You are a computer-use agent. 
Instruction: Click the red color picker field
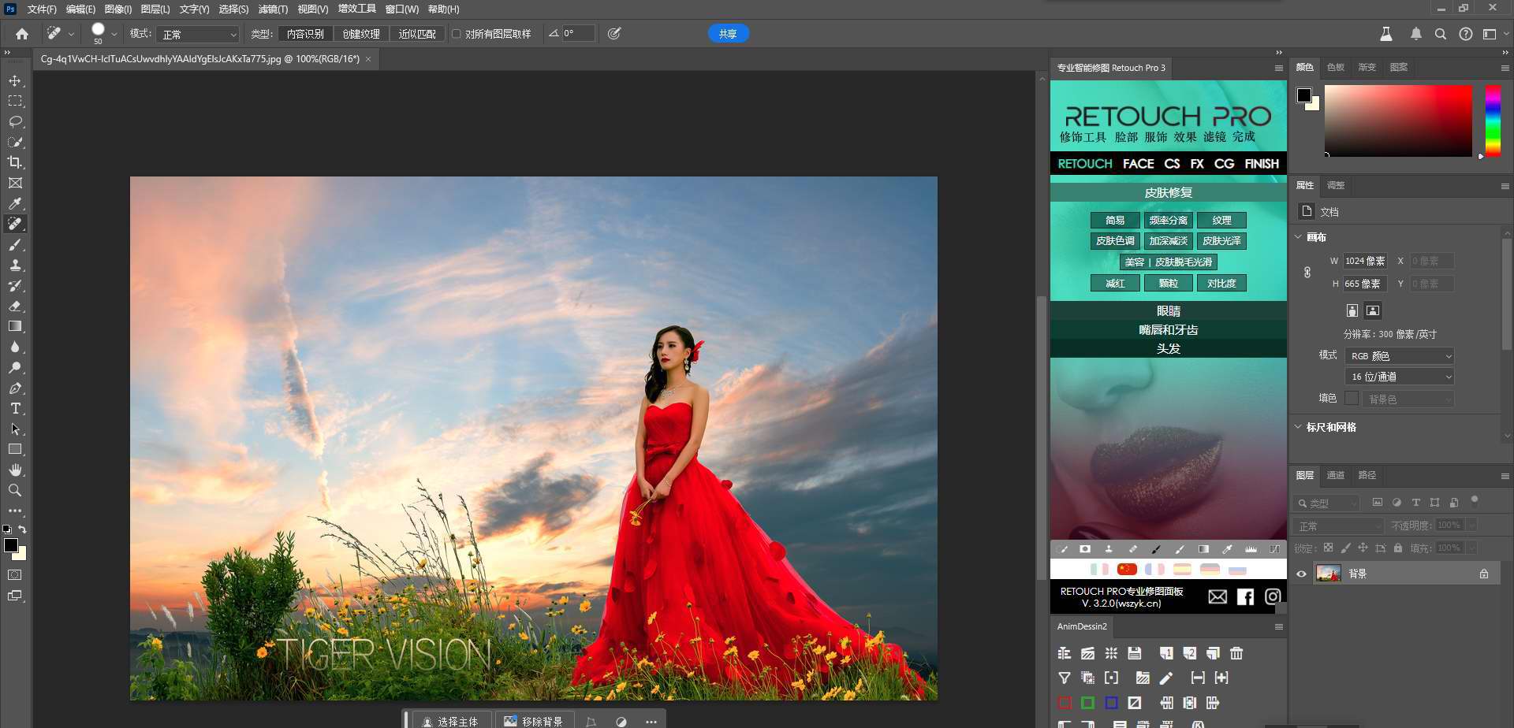pyautogui.click(x=1398, y=121)
